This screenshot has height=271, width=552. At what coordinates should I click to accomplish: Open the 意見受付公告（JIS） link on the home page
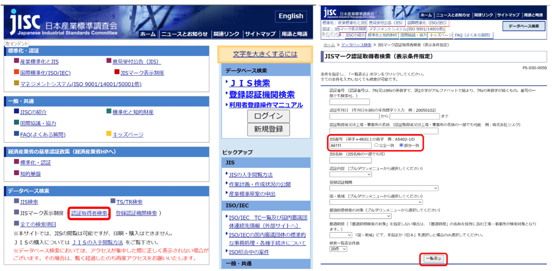coord(137,62)
